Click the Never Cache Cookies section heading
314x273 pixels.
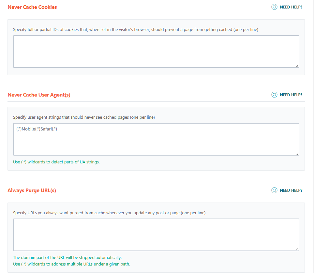[32, 7]
